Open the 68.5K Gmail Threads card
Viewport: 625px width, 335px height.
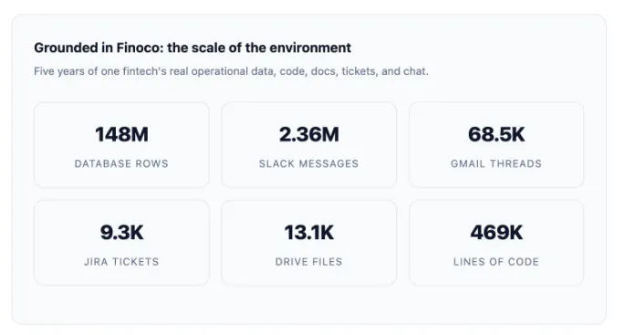pos(496,144)
